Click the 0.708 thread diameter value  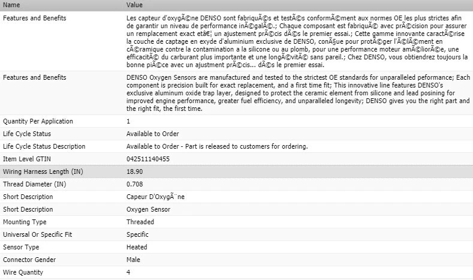pos(134,184)
